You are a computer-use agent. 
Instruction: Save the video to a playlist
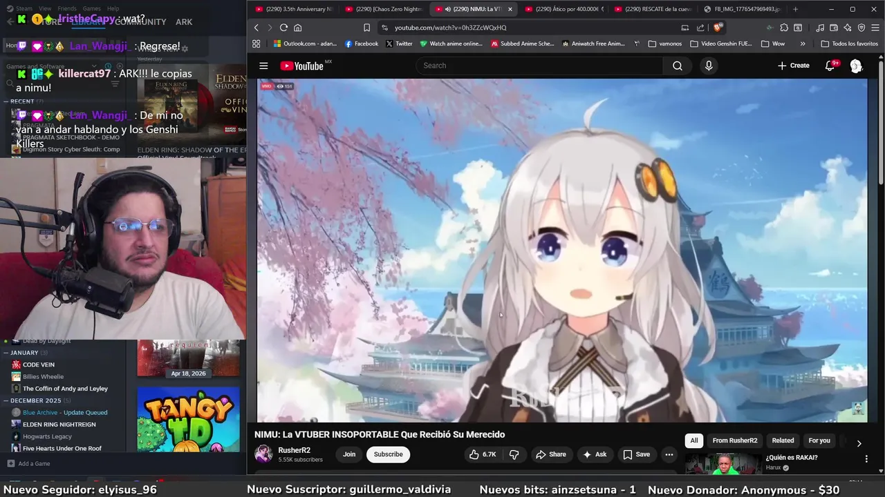(x=637, y=454)
